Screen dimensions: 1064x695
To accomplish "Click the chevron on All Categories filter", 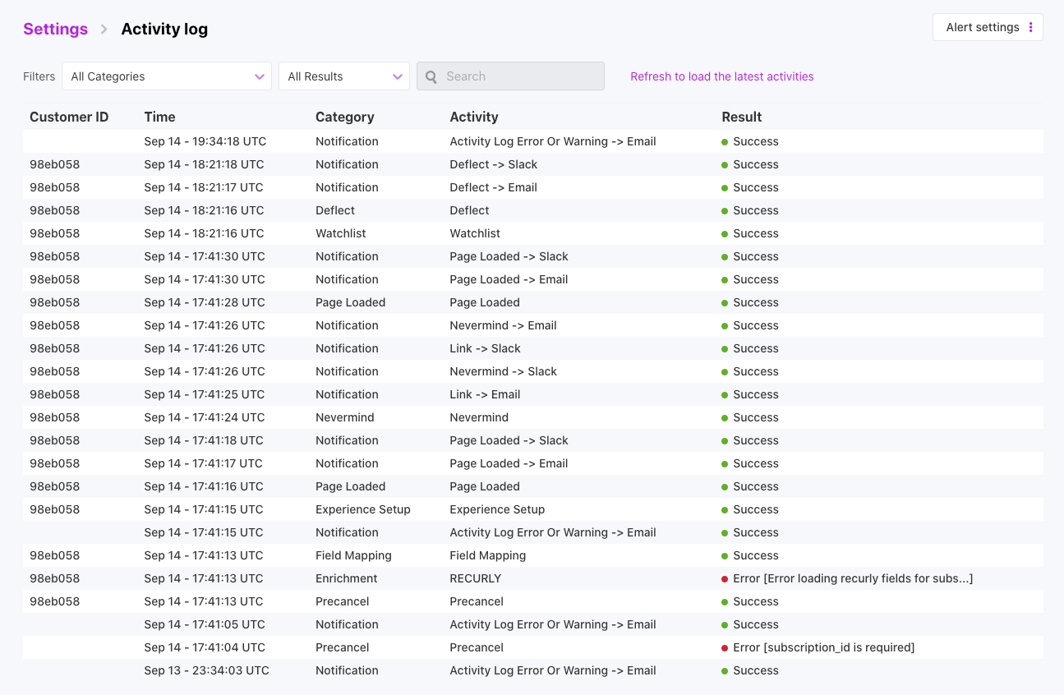I will (x=260, y=76).
